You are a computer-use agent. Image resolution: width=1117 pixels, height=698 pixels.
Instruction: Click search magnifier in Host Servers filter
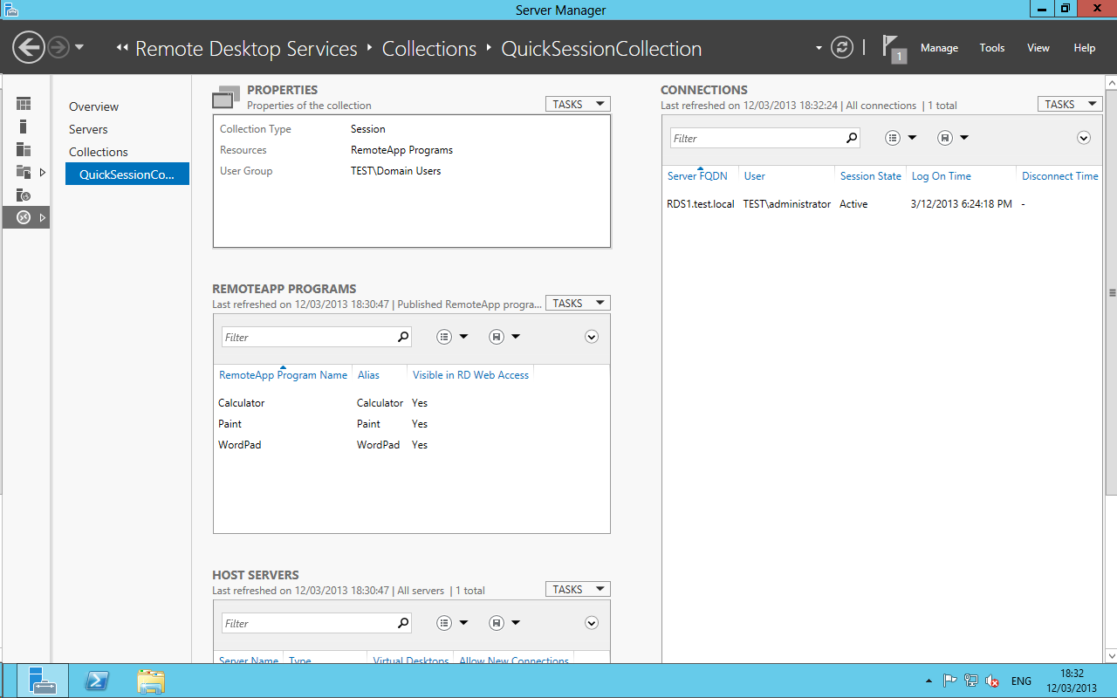pyautogui.click(x=403, y=623)
